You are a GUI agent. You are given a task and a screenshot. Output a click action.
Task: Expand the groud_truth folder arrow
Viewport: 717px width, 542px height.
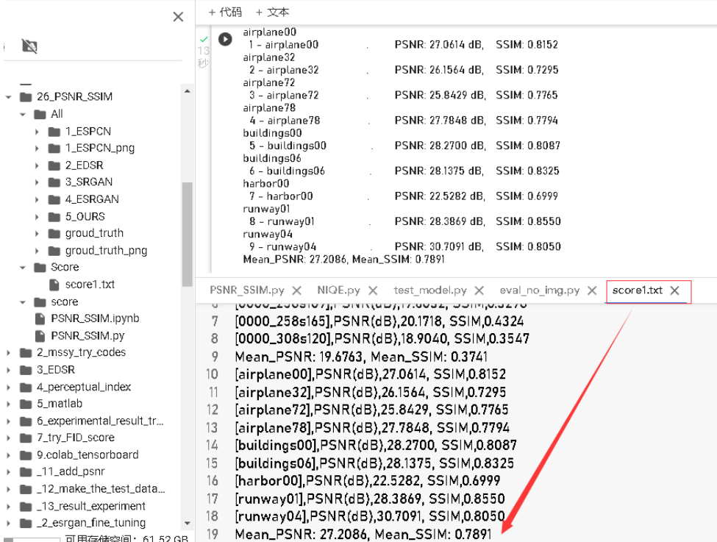click(37, 233)
